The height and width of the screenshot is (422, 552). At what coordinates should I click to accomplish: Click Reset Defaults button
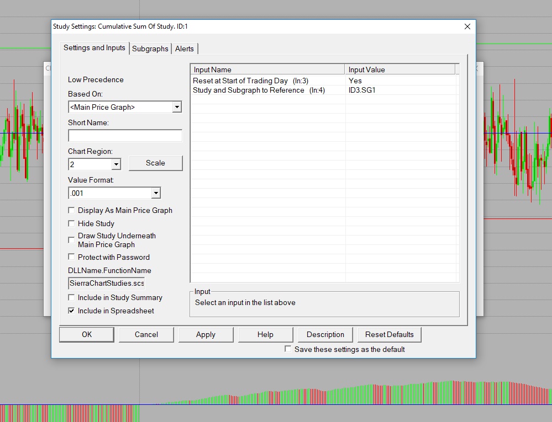(x=390, y=334)
